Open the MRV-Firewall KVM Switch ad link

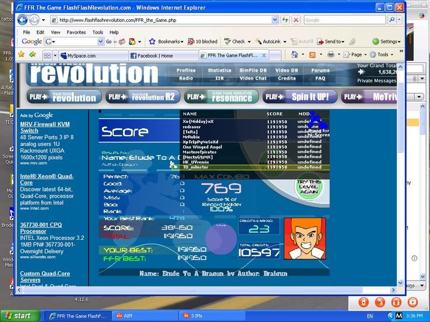pyautogui.click(x=37, y=127)
